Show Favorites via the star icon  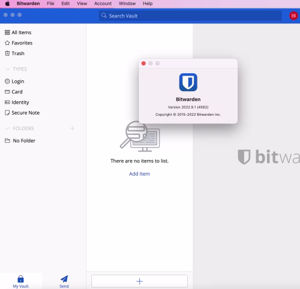(7, 43)
